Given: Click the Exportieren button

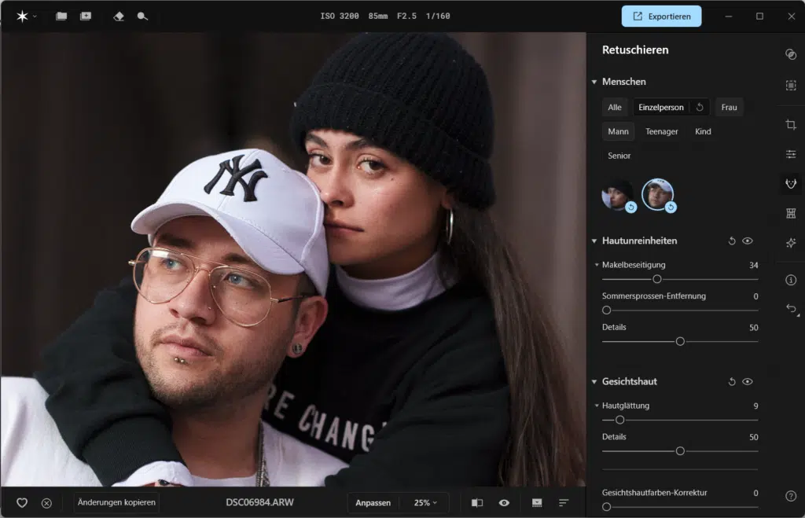Looking at the screenshot, I should [661, 17].
